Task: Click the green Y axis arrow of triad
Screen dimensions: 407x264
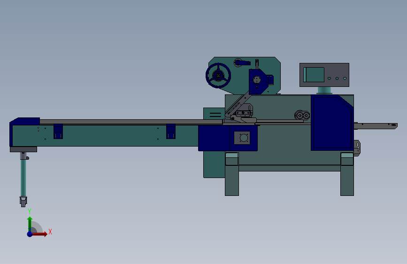Action: point(30,224)
